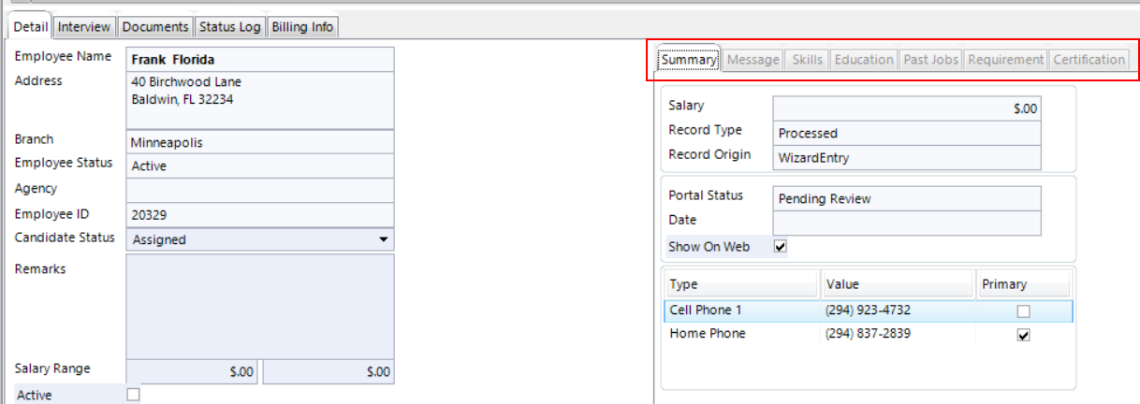This screenshot has height=404, width=1140.
Task: Click the Value column header
Action: (x=897, y=284)
